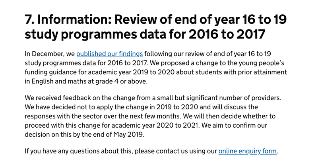Follow the 'online enquiry form' link

(247, 151)
